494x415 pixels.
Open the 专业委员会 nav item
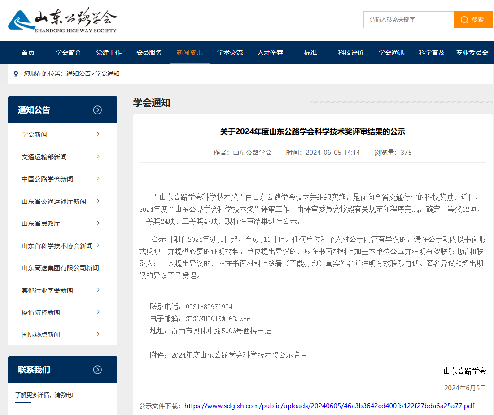(472, 52)
